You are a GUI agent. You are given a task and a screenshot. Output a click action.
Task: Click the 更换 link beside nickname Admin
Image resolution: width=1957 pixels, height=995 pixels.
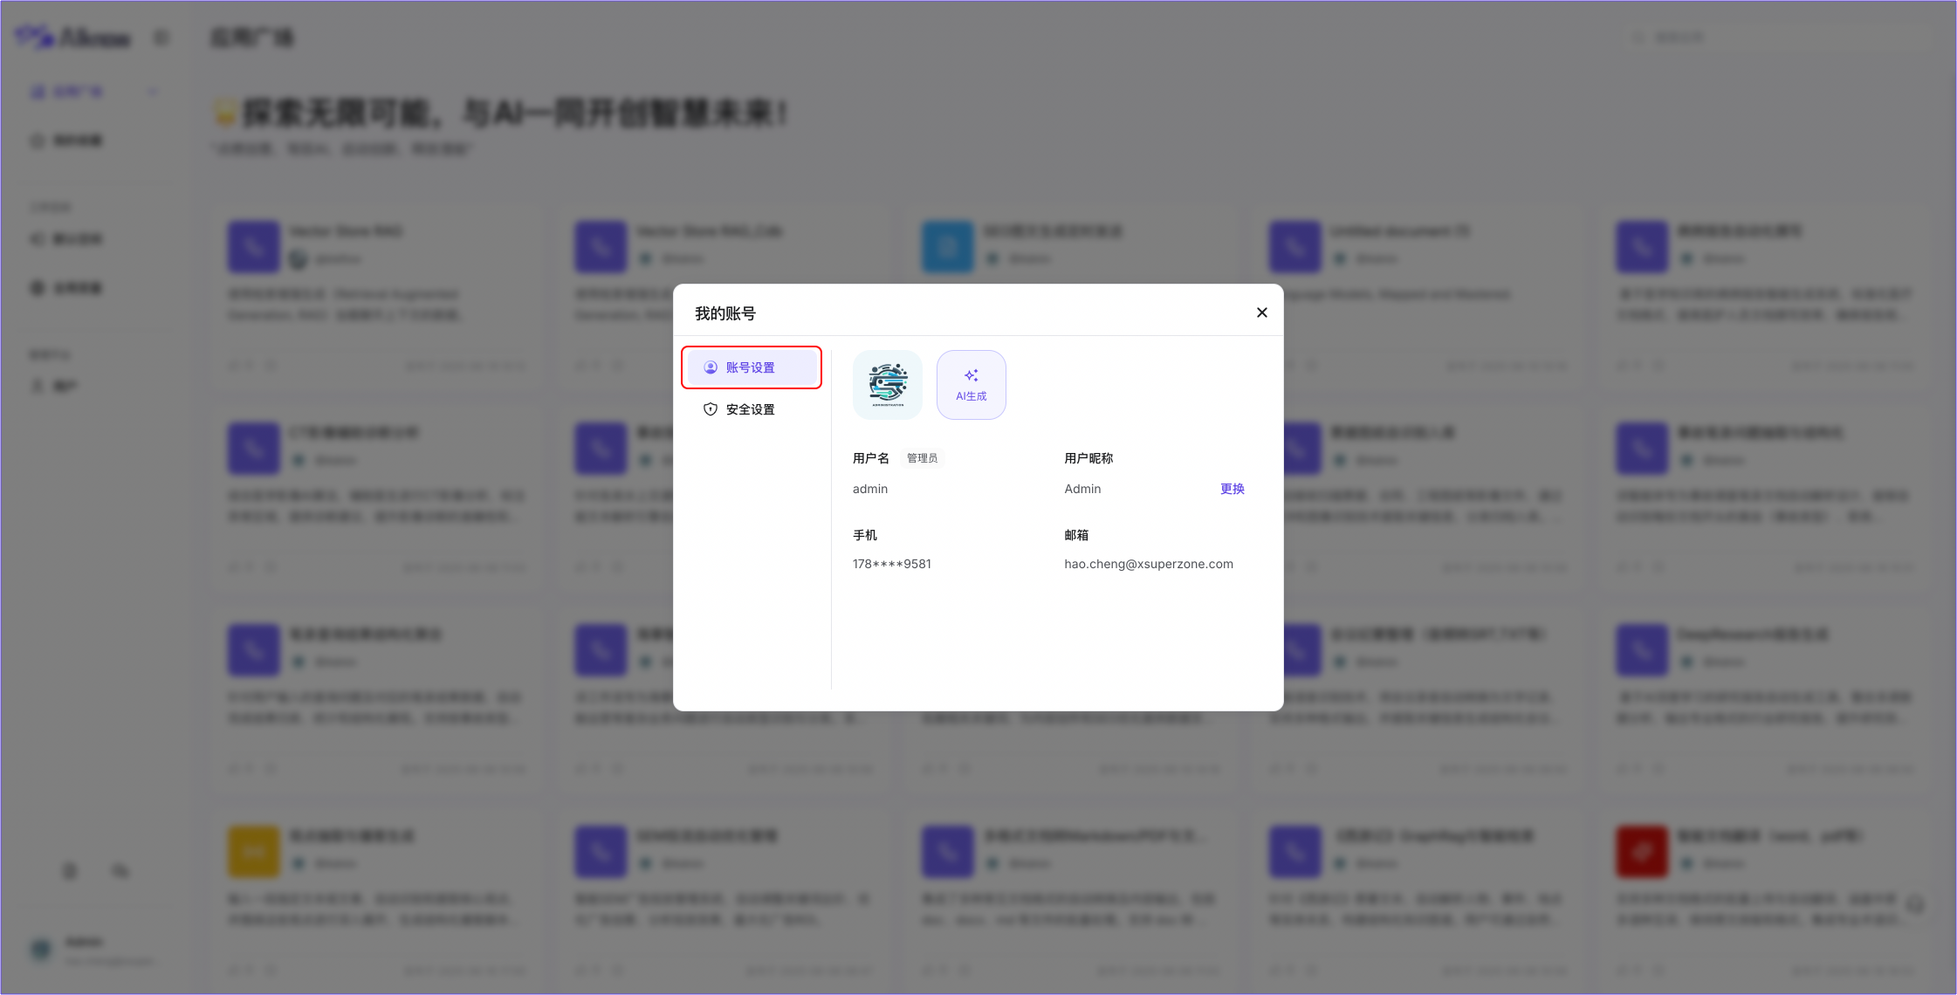(x=1232, y=489)
